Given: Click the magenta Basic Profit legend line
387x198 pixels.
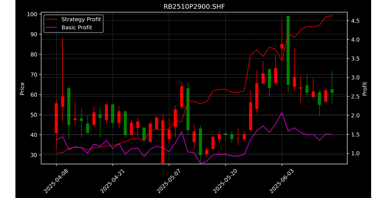Looking at the screenshot, I should 52,28.
